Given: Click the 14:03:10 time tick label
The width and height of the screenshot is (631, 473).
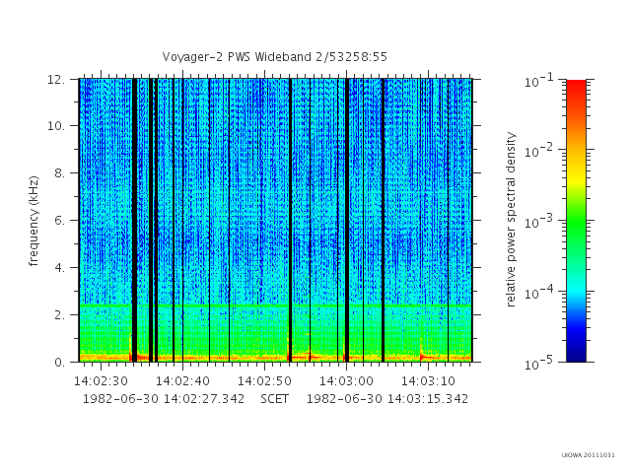Looking at the screenshot, I should pos(428,381).
